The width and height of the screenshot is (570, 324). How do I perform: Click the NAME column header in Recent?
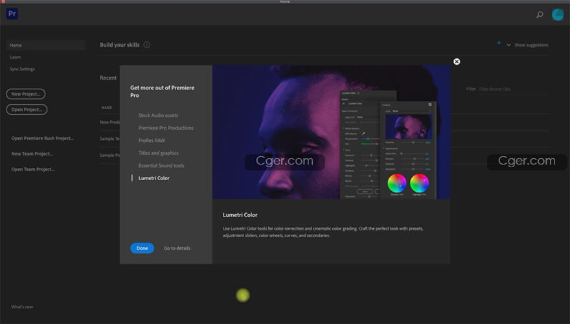[x=106, y=108]
